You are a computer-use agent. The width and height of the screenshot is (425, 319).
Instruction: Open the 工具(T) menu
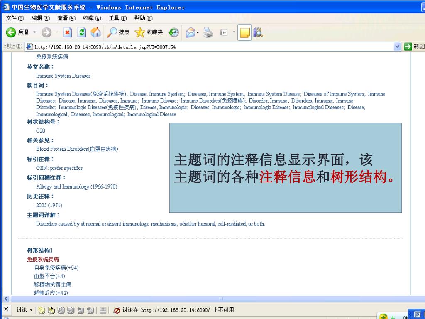pos(117,18)
